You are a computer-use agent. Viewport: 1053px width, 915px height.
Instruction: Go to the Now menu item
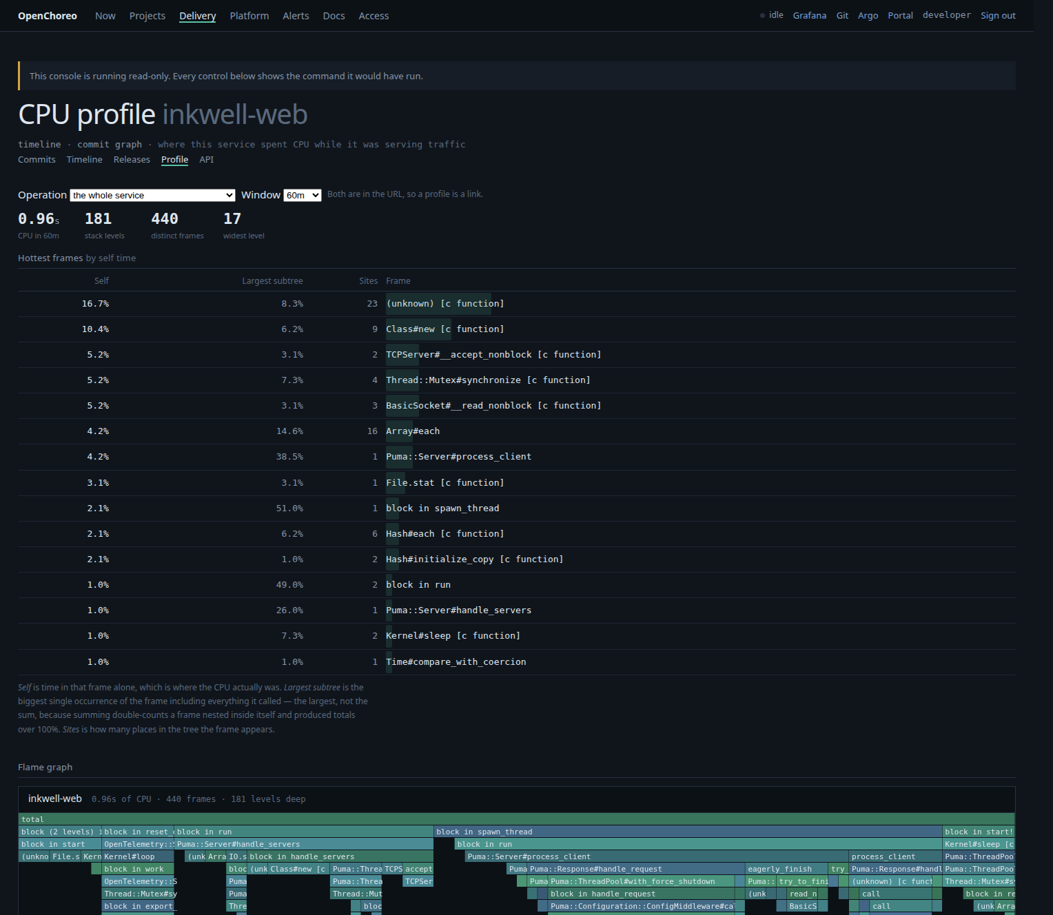[105, 16]
